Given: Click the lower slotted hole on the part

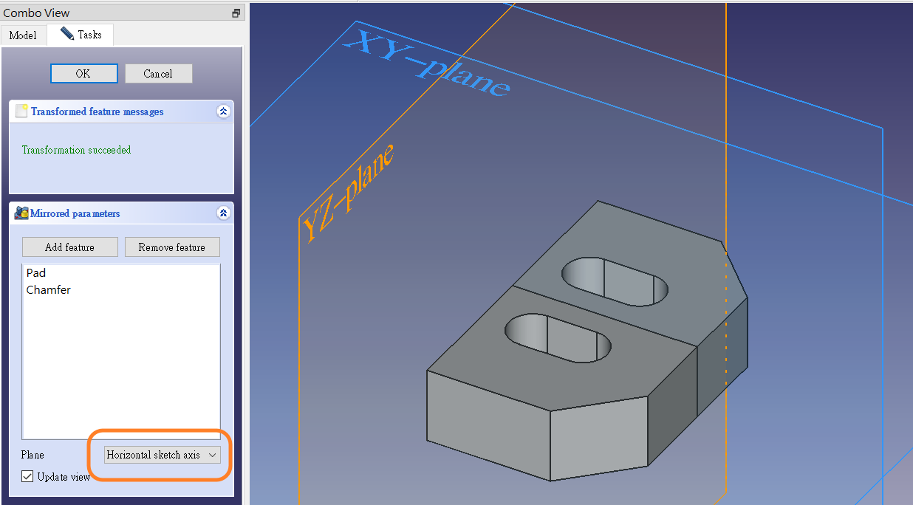Looking at the screenshot, I should point(558,337).
